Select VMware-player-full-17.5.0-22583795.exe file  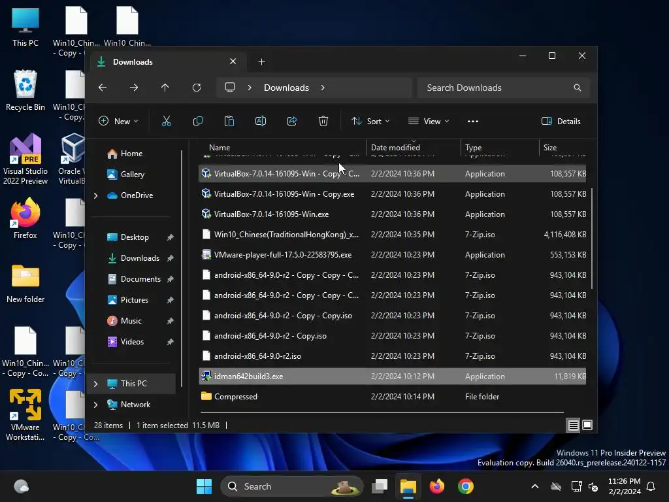click(x=392, y=255)
